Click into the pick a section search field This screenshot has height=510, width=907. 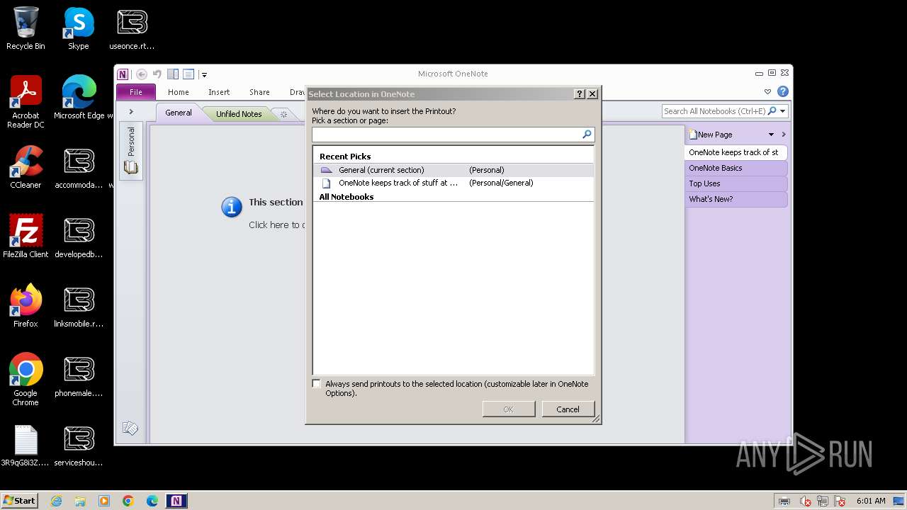(446, 134)
